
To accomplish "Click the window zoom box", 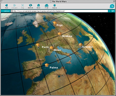I will click(114, 2).
